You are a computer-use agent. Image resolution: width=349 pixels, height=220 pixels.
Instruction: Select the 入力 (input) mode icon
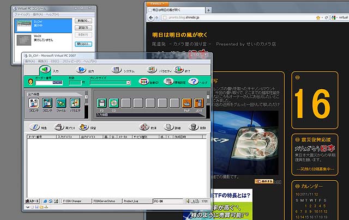coord(45,70)
